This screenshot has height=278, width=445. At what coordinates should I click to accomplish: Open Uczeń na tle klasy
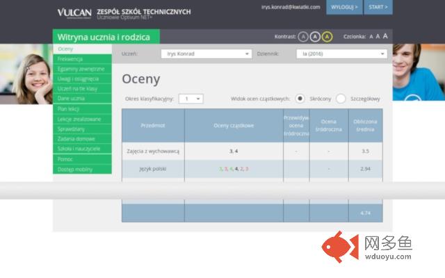[x=82, y=88]
